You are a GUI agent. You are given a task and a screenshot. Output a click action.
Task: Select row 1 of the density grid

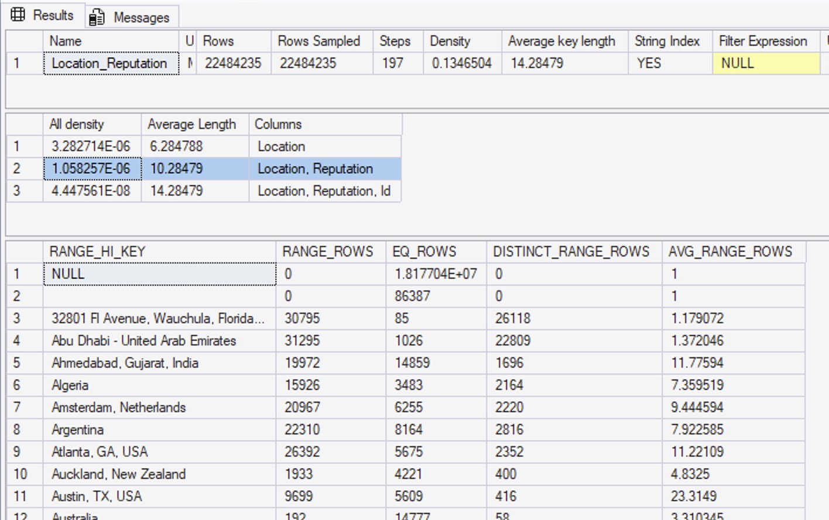pos(18,146)
